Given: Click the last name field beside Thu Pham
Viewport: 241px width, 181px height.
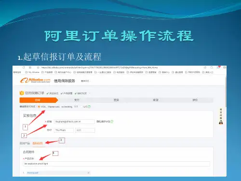Looking at the screenshot, I should [85, 130].
